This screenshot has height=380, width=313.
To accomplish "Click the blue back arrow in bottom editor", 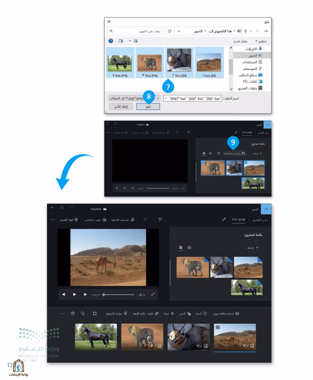I will point(266,209).
